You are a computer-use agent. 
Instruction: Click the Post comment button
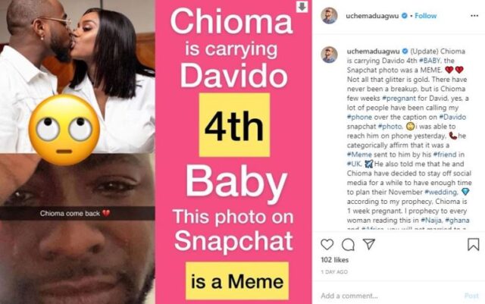tap(471, 296)
